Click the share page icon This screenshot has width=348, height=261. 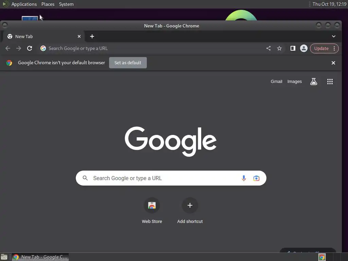(x=268, y=48)
